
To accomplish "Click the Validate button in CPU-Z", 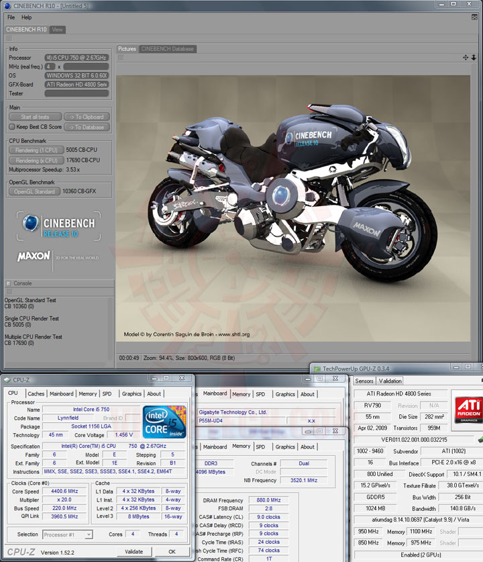I will (134, 552).
